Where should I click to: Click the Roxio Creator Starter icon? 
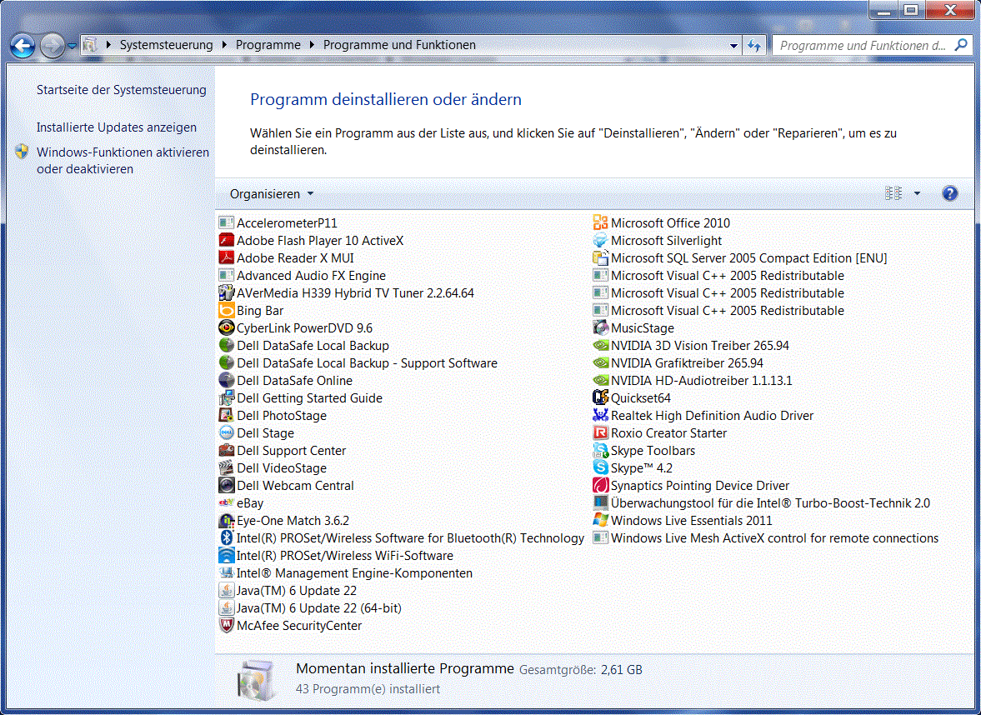tap(600, 432)
